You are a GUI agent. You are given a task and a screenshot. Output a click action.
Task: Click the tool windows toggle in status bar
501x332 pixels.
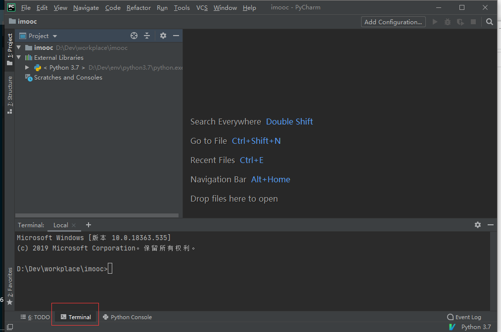(x=9, y=327)
